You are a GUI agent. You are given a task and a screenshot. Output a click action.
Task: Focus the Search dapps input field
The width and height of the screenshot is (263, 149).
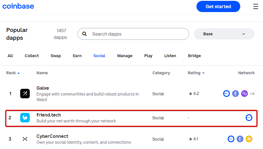[133, 34]
